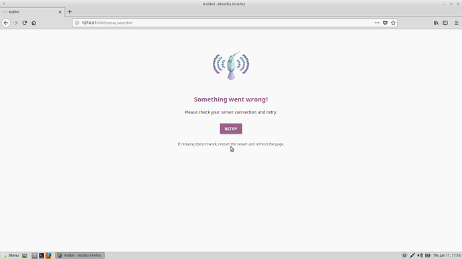Open a new tab with plus button

pos(70,12)
